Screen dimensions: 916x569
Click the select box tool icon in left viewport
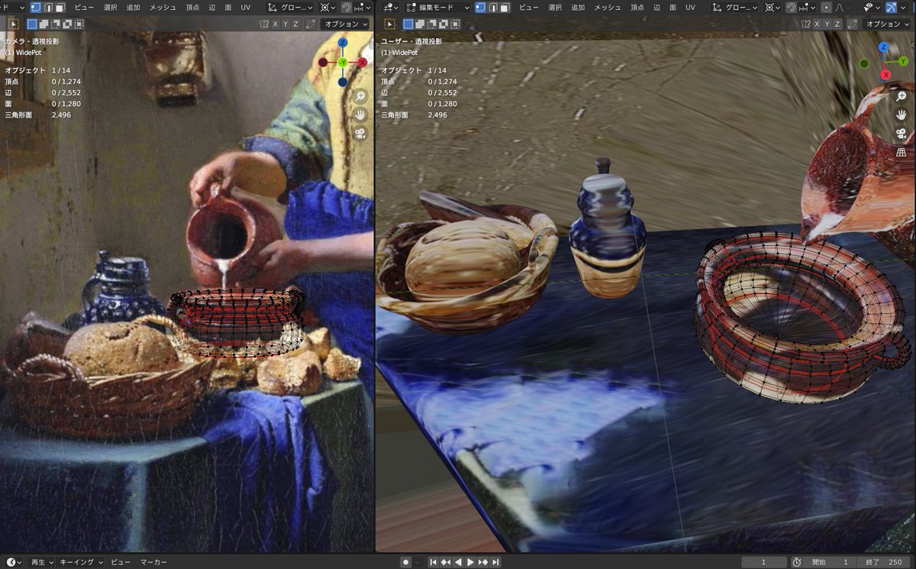pos(13,24)
